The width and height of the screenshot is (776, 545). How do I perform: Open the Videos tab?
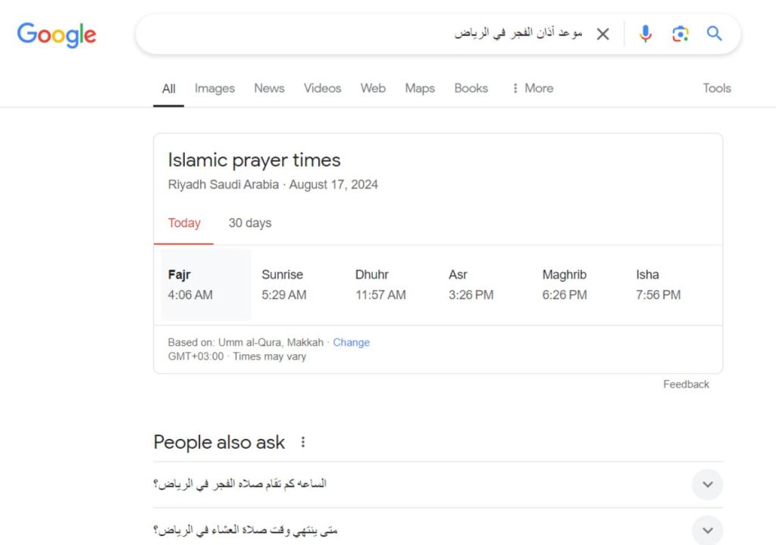point(323,88)
